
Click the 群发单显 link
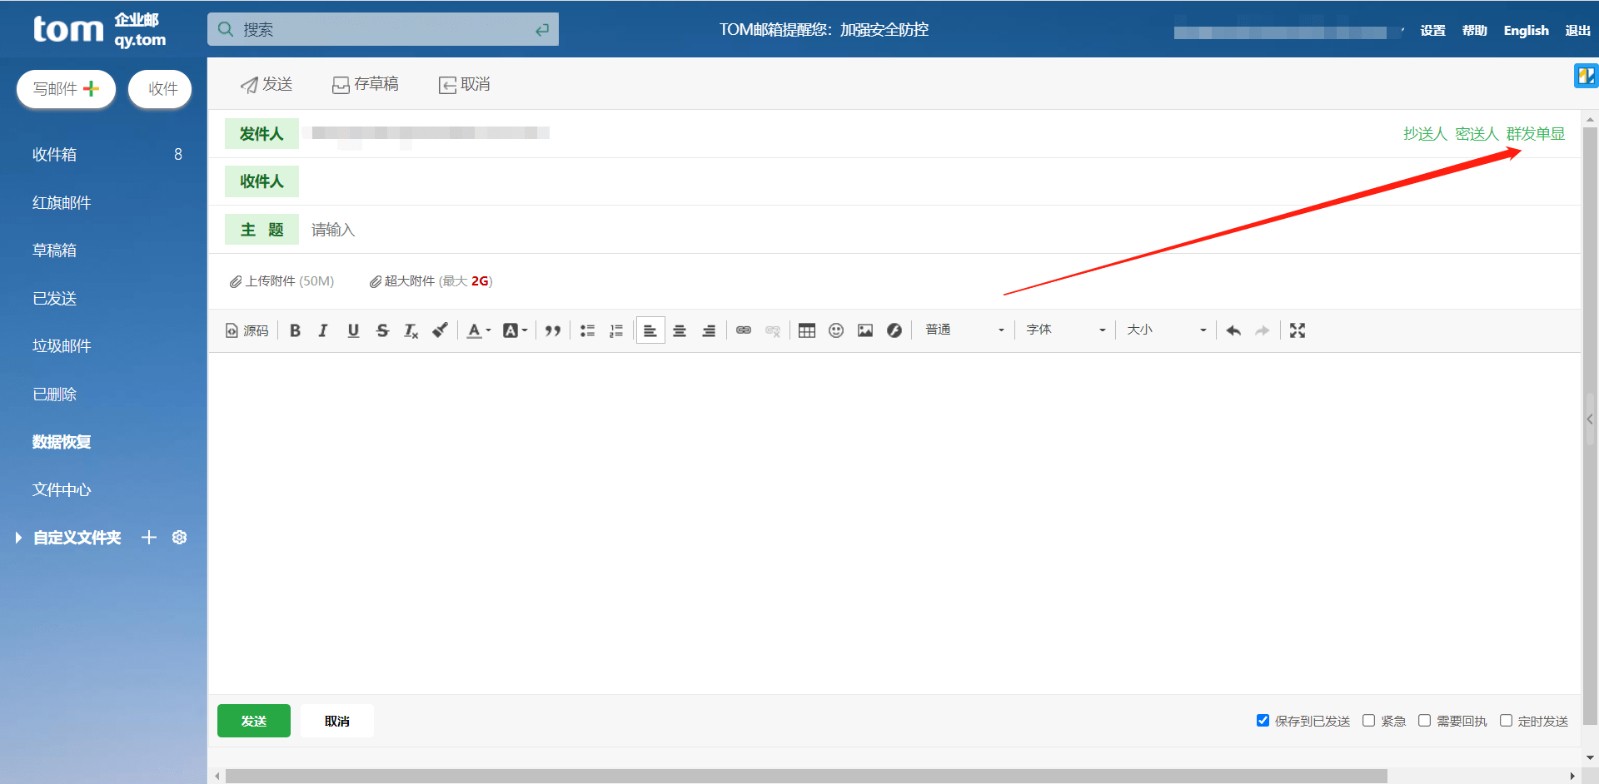point(1535,134)
